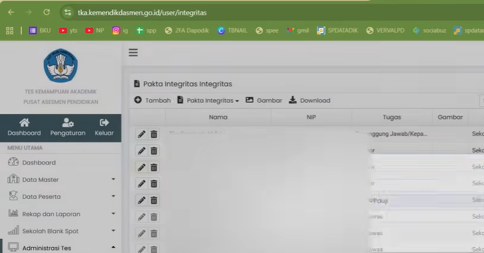Screen dimensions: 484x253
Task: Expand the Data Peserta menu
Action: (x=61, y=197)
